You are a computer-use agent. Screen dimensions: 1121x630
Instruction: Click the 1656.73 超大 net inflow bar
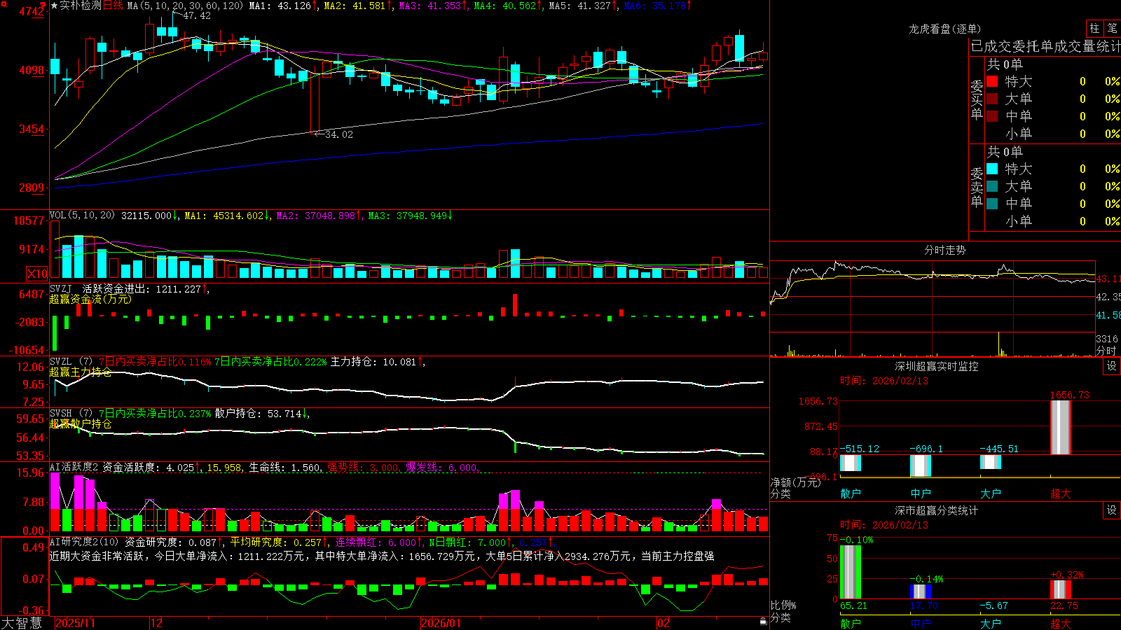[1061, 427]
